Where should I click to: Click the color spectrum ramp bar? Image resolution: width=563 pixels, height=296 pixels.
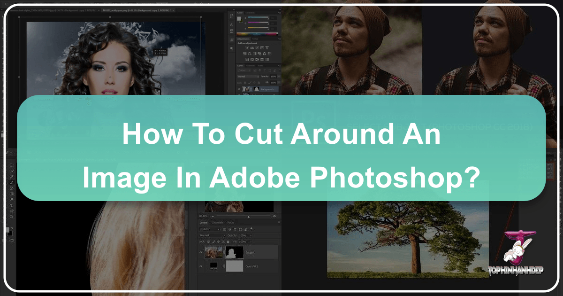258,33
